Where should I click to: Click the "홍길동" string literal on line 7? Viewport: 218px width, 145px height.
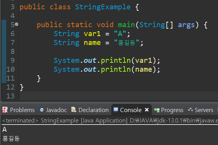click(127, 43)
